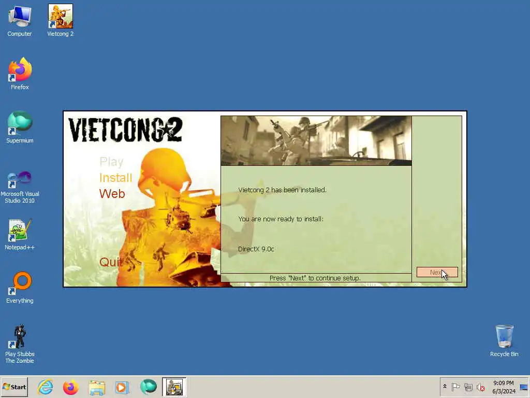The image size is (530, 398).
Task: Select Microsoft Visual Studio 2010 shortcut
Action: coord(20,187)
